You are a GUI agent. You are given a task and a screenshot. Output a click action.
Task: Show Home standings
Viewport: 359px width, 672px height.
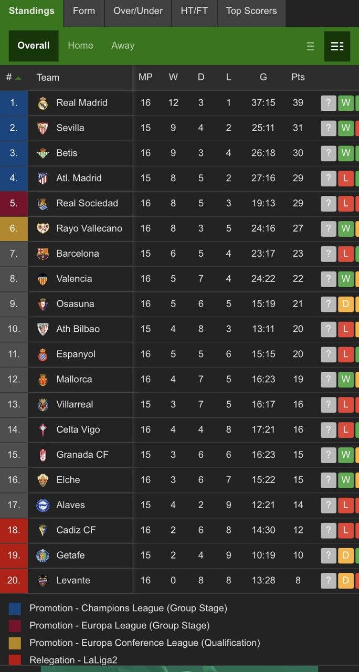coord(80,46)
